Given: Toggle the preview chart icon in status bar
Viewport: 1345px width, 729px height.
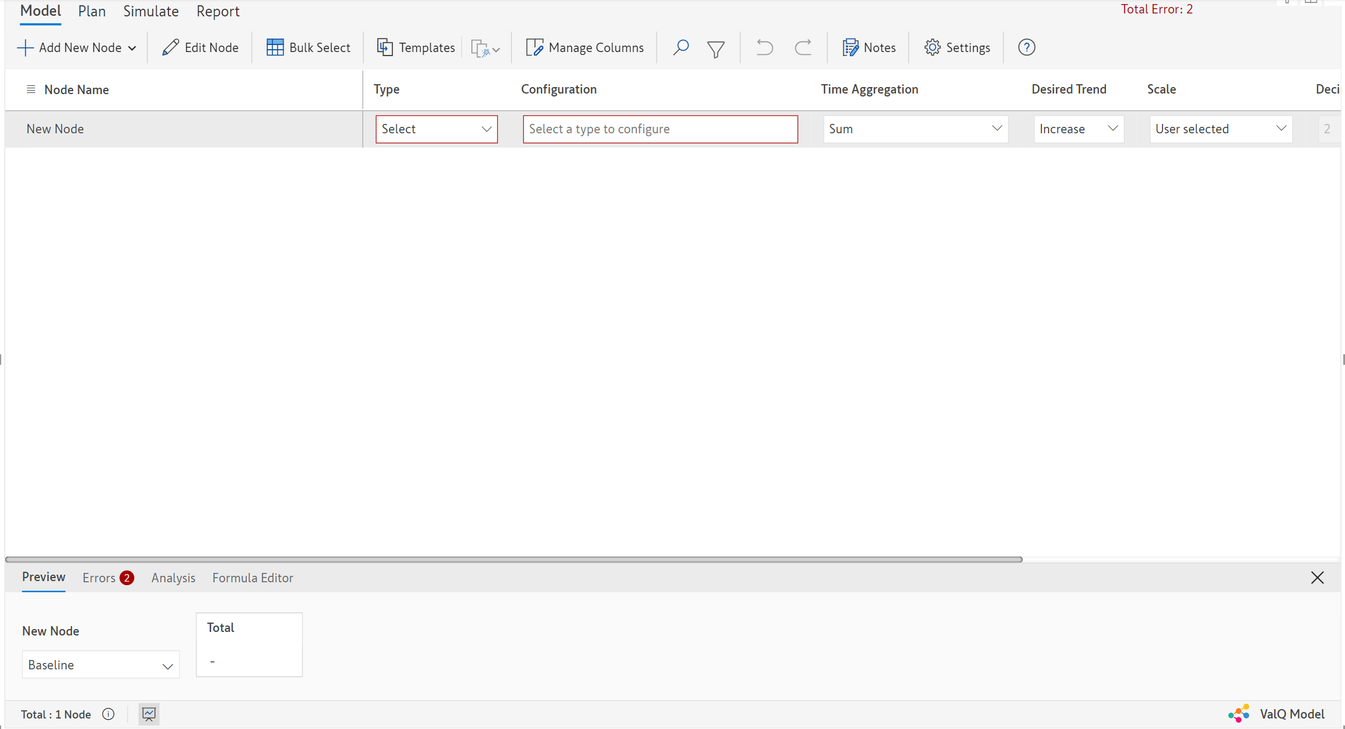Looking at the screenshot, I should tap(149, 714).
